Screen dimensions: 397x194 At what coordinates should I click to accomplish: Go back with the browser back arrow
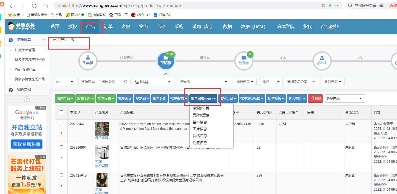coord(11,6)
